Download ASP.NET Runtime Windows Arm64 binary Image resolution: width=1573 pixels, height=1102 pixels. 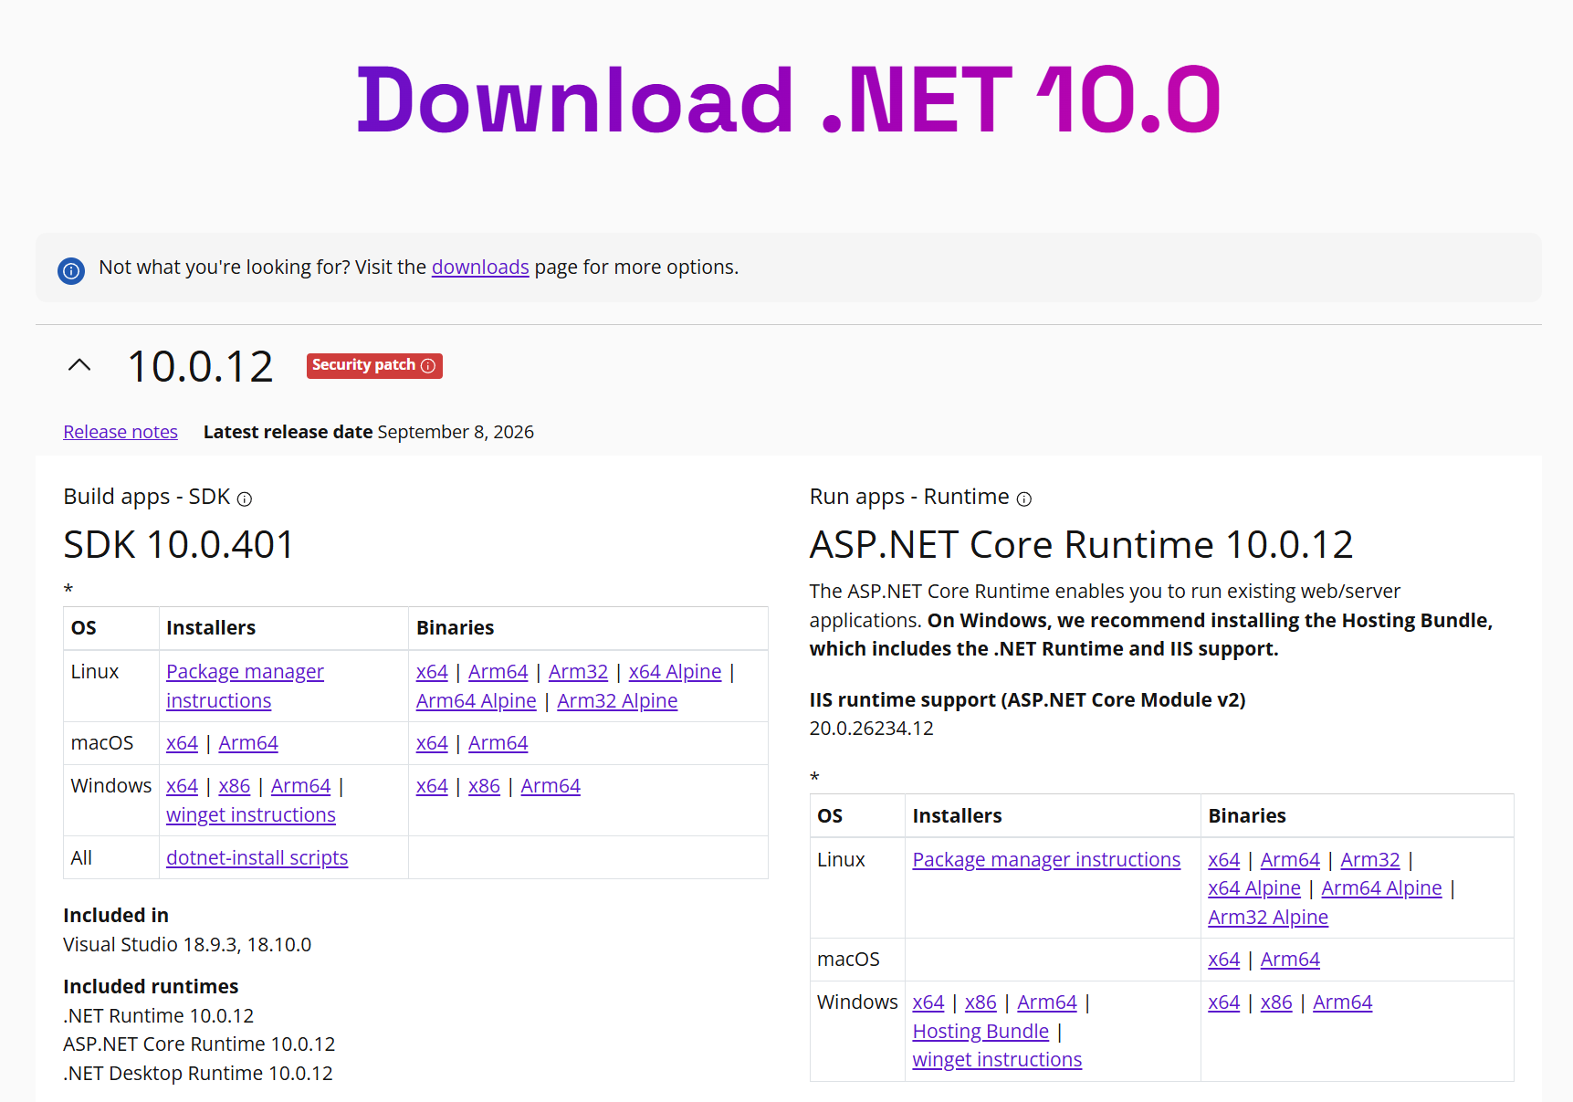[x=1343, y=1002]
